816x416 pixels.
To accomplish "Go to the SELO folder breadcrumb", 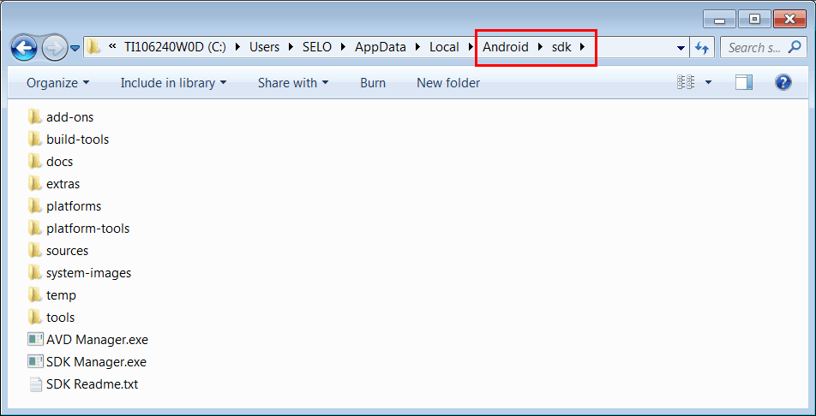I will coord(317,47).
